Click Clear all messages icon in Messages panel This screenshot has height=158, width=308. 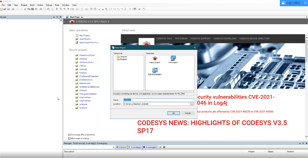click(x=164, y=147)
